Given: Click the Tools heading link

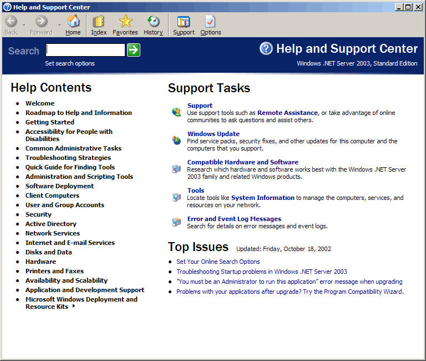Looking at the screenshot, I should click(196, 190).
